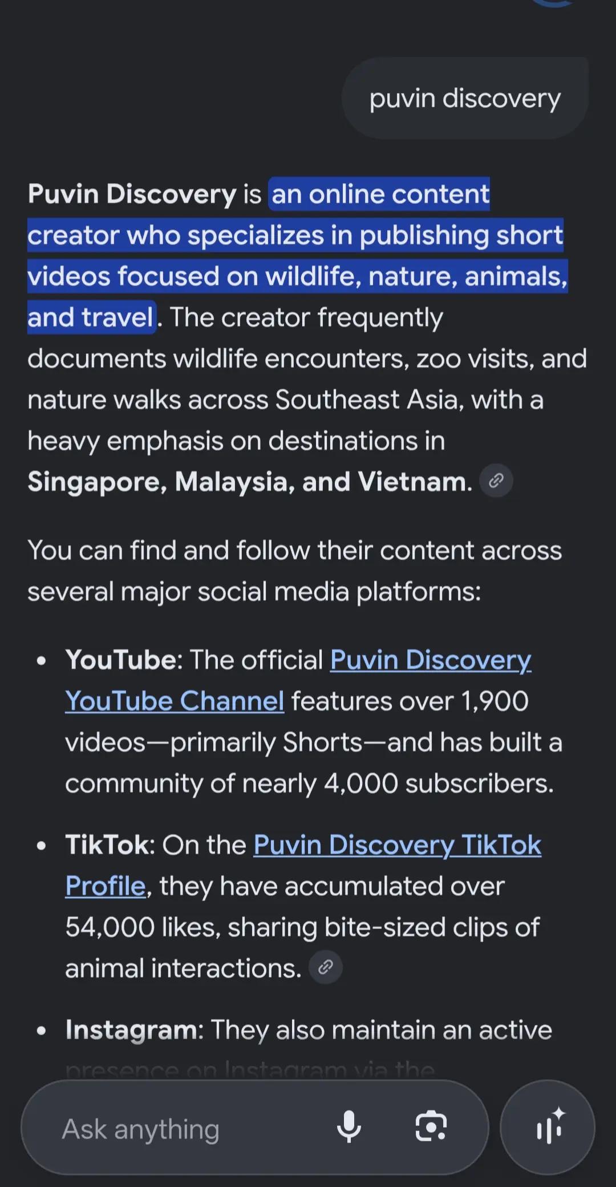The image size is (616, 1187).
Task: Open source link icon after Vietnam
Action: [x=496, y=481]
